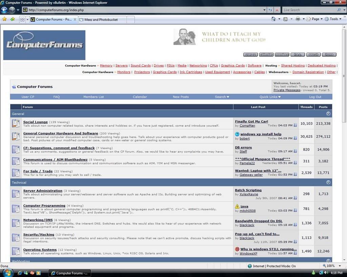Viewport: 347px width, 277px height.
Task: Go to last post icon in DB errors row
Action: [295, 151]
